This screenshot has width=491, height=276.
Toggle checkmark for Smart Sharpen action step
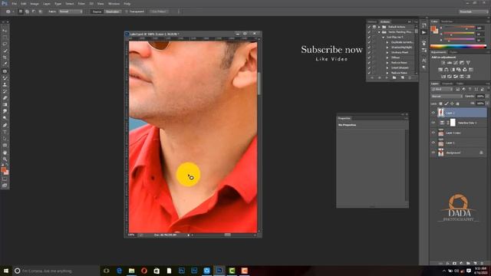(x=369, y=67)
